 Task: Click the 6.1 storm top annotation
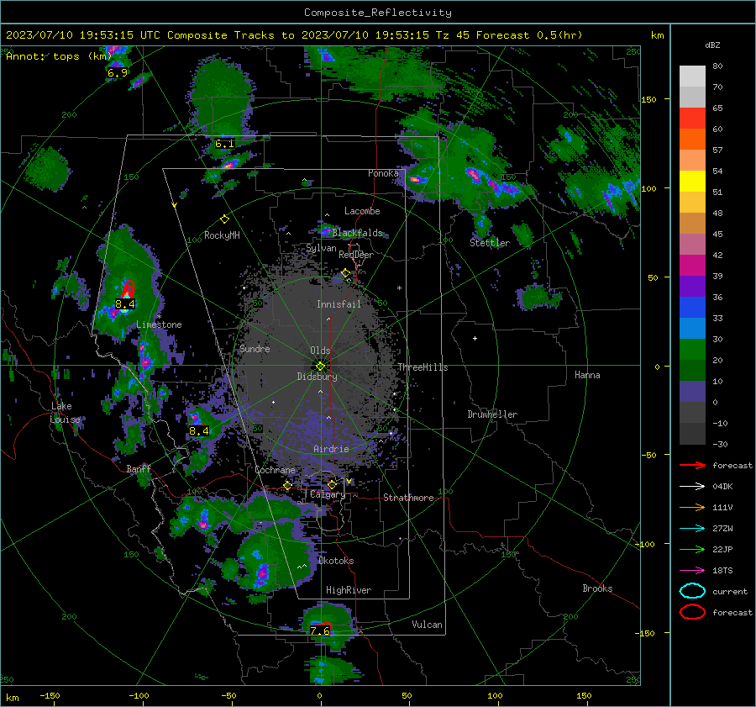tap(224, 143)
